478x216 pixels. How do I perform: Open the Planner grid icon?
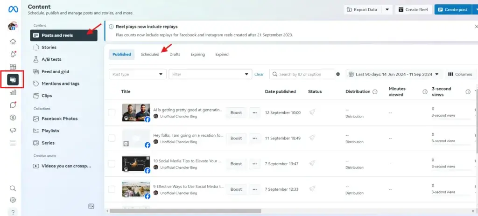pyautogui.click(x=13, y=67)
